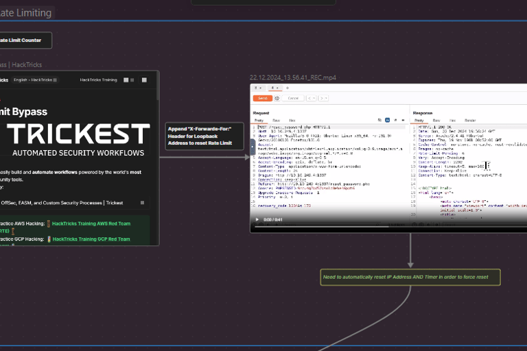
Task: Select the yellow Need to automatically reset card
Action: coord(410,277)
